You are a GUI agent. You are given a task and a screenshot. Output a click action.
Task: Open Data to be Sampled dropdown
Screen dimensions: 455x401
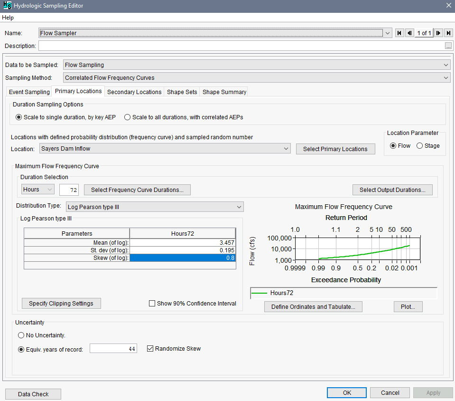(x=446, y=65)
